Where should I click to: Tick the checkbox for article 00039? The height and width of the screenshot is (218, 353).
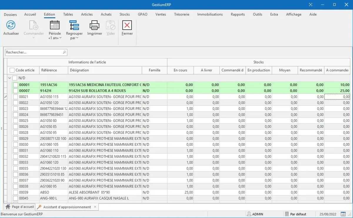pos(15,192)
